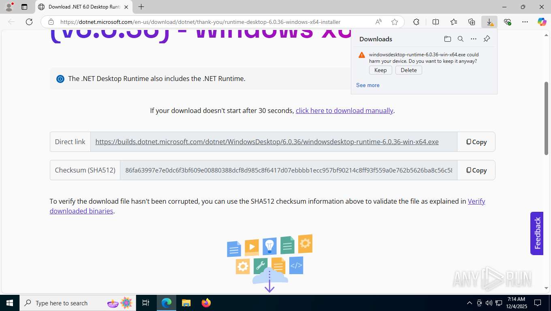This screenshot has width=551, height=311.
Task: Open the tab actions menu icon
Action: 24,7
